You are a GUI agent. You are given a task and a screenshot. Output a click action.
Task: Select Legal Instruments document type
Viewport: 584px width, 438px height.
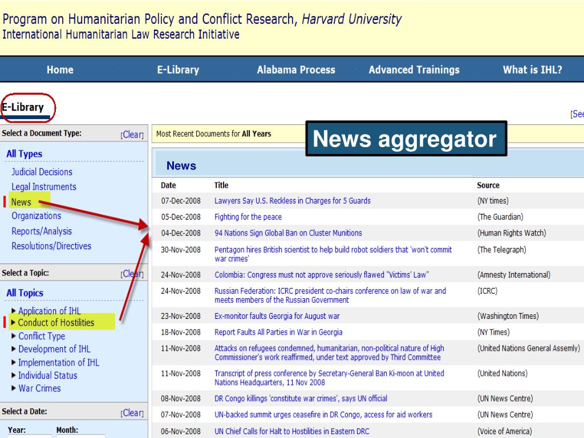coord(43,187)
